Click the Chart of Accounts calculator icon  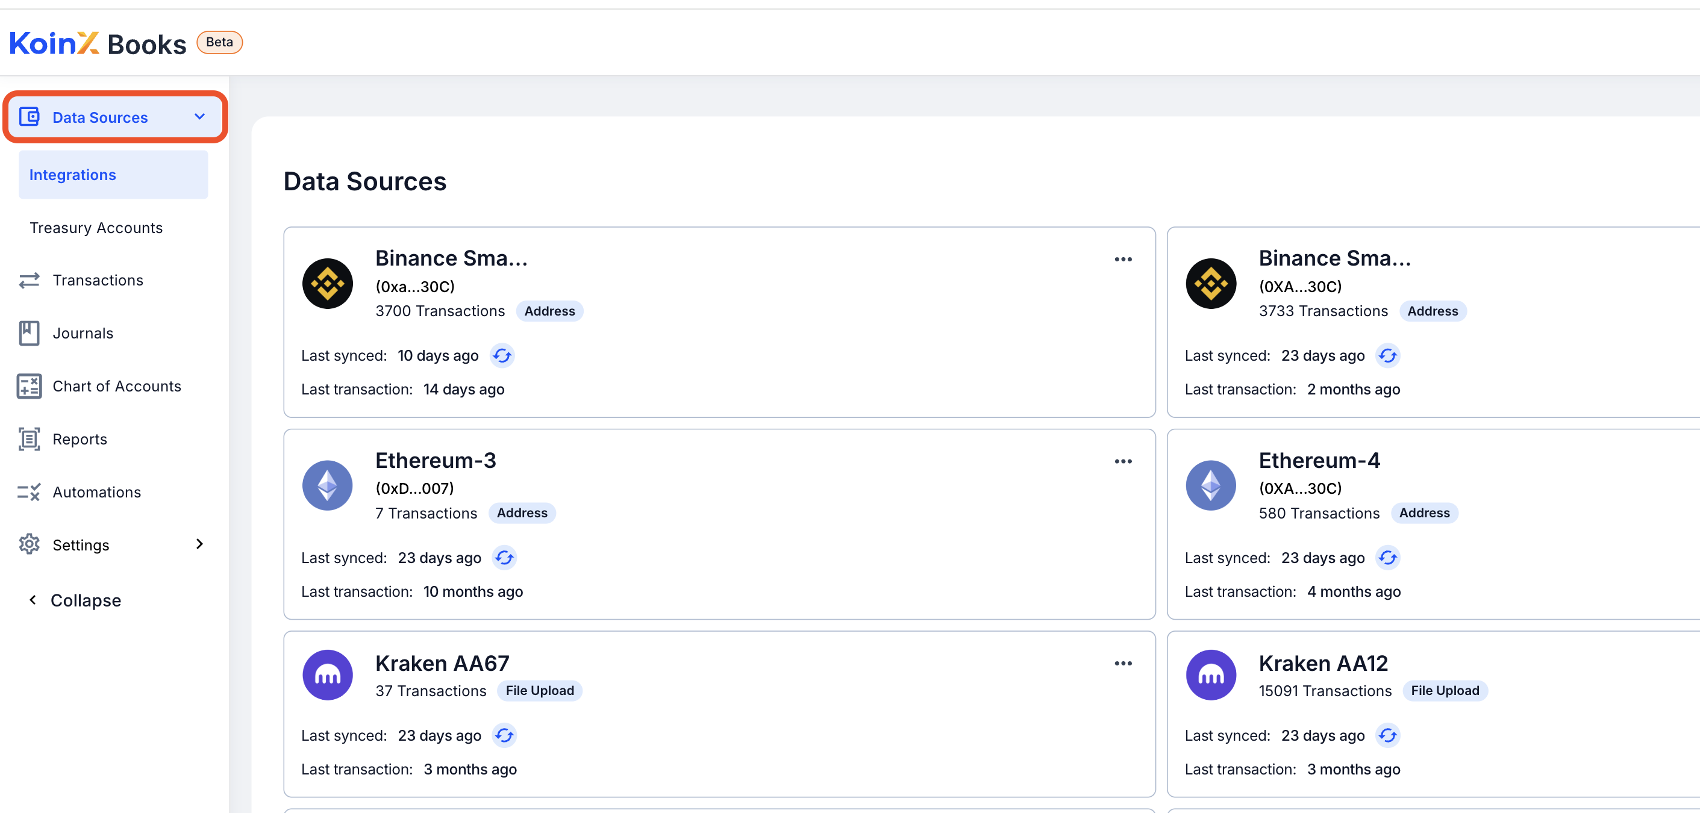click(29, 386)
